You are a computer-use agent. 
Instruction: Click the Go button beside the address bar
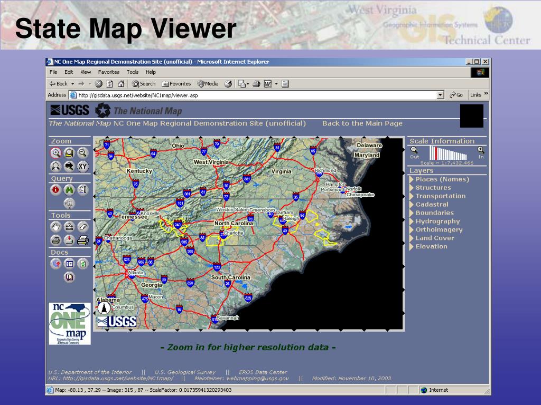coord(456,95)
